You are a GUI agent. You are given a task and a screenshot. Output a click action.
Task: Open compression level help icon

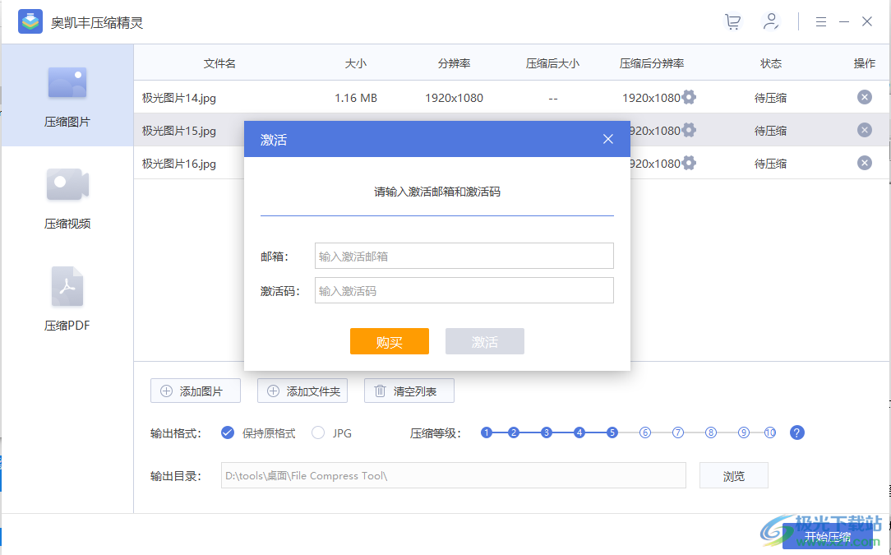coord(797,432)
